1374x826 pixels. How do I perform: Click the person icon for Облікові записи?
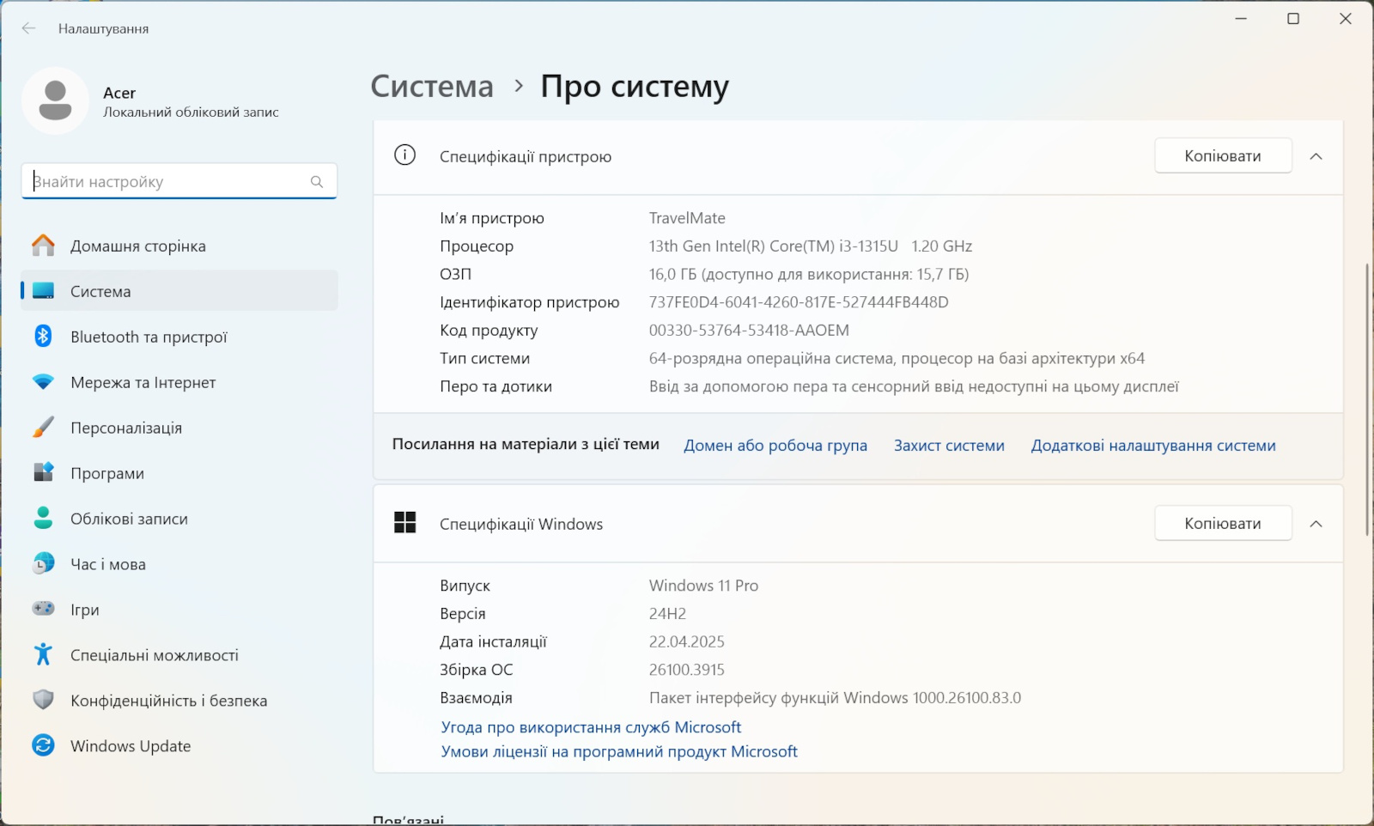43,518
